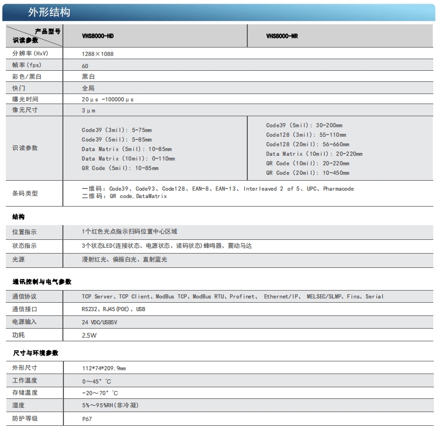Select the 112*74*209.9mm dimension value
This screenshot has width=437, height=429.
(x=104, y=368)
